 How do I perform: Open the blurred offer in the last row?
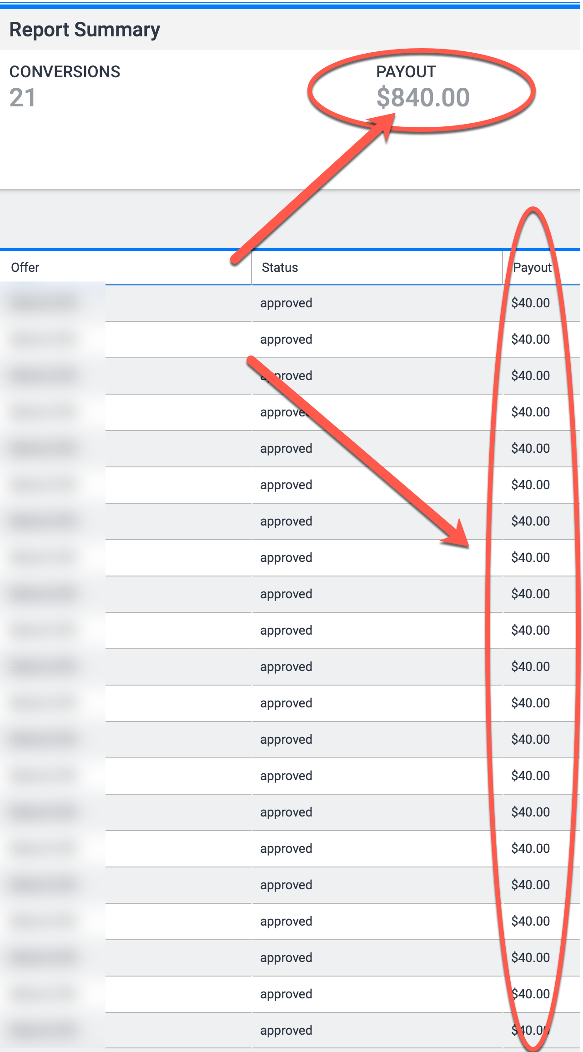point(44,1030)
